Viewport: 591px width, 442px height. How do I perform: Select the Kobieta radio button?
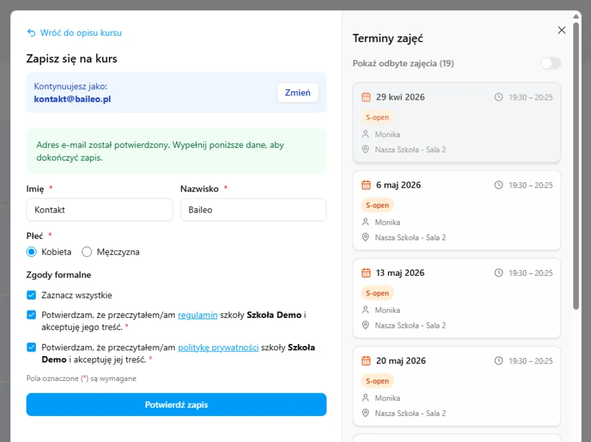(31, 252)
